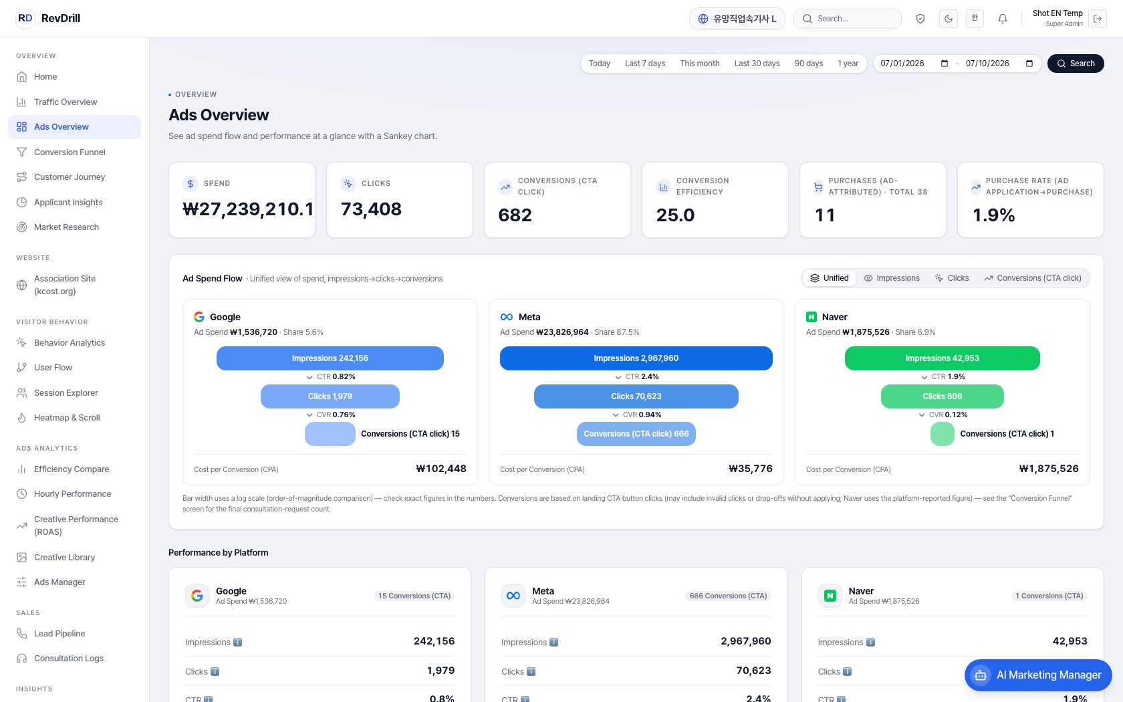Click the RevDrill logo icon
This screenshot has width=1123, height=702.
[x=25, y=18]
